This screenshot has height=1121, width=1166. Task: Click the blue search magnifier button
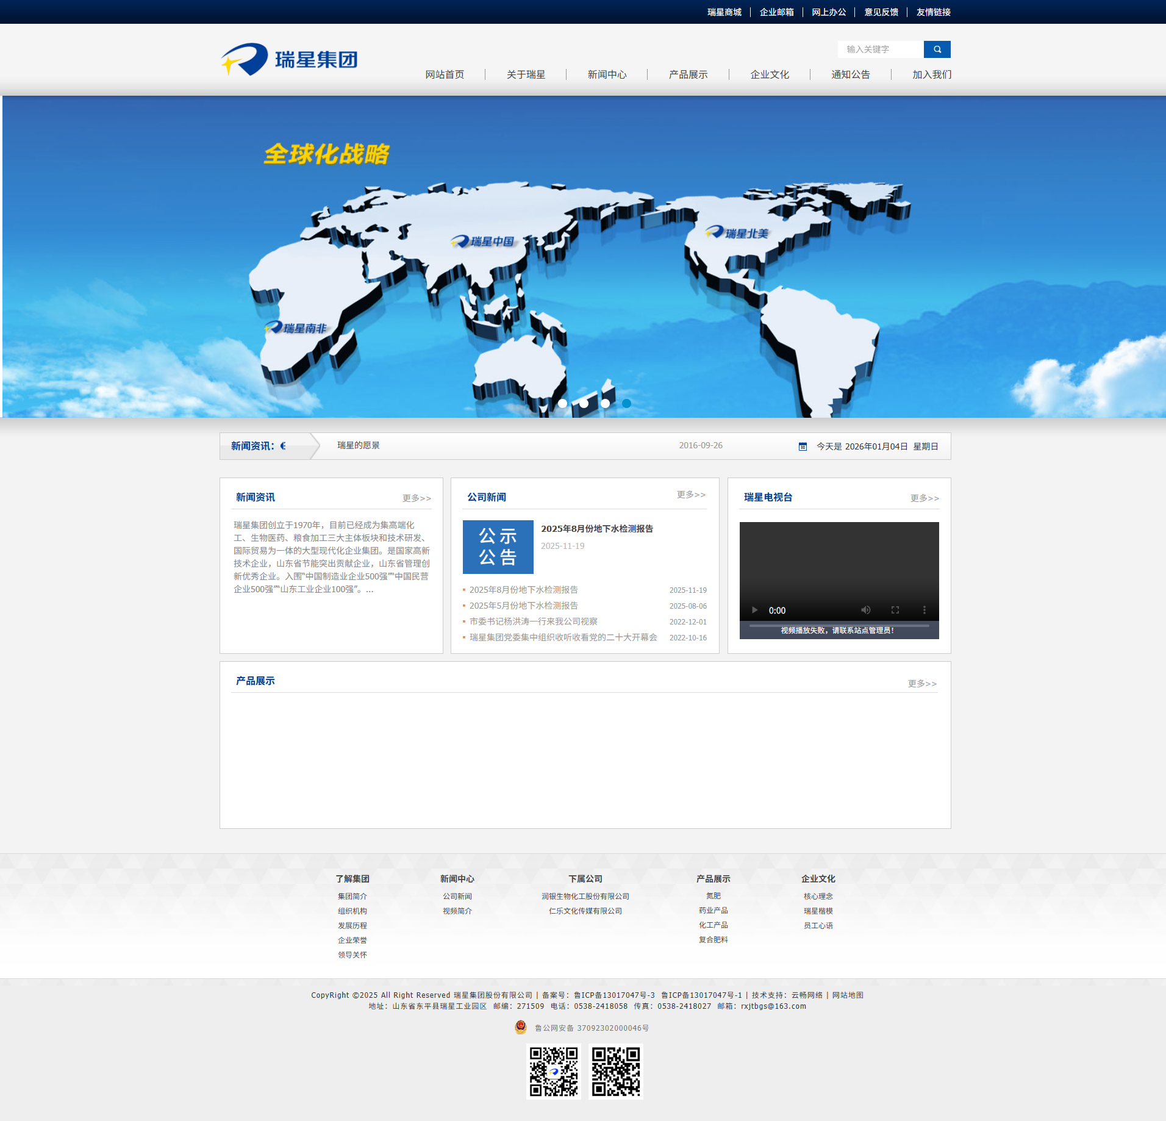click(x=937, y=49)
